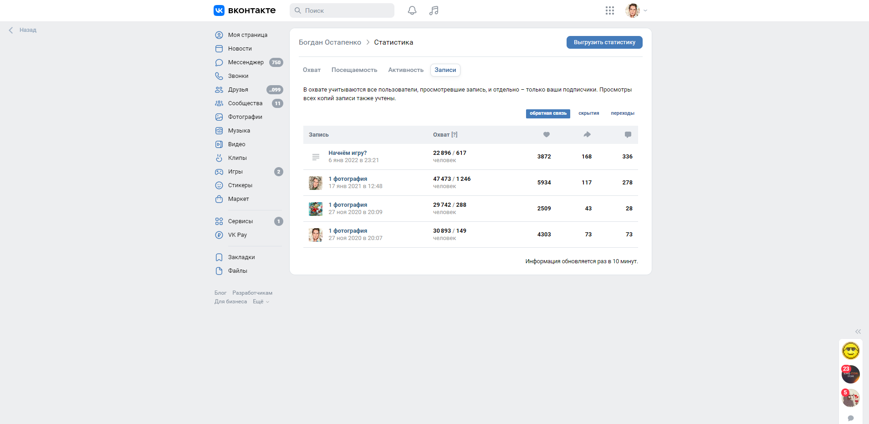
Task: Open the 'Начнём игру?' post link
Action: coord(348,153)
